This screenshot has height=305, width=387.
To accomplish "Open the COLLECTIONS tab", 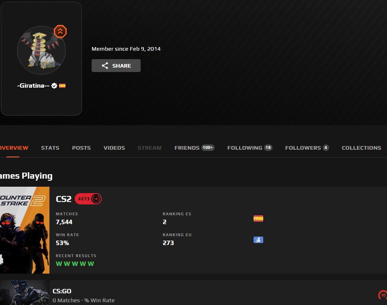I will point(362,148).
